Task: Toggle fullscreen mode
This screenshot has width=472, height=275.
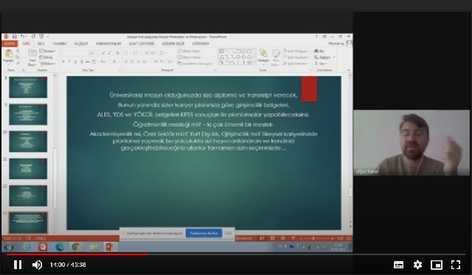Action: (x=456, y=265)
